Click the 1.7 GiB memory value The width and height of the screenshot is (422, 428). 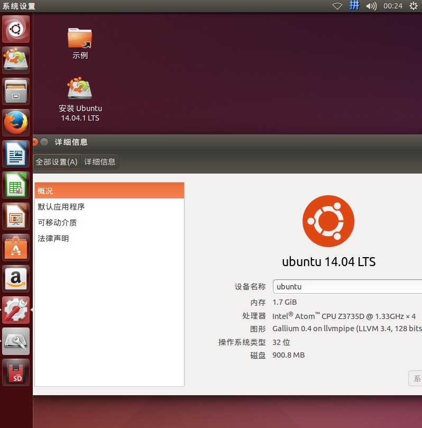[x=285, y=302]
